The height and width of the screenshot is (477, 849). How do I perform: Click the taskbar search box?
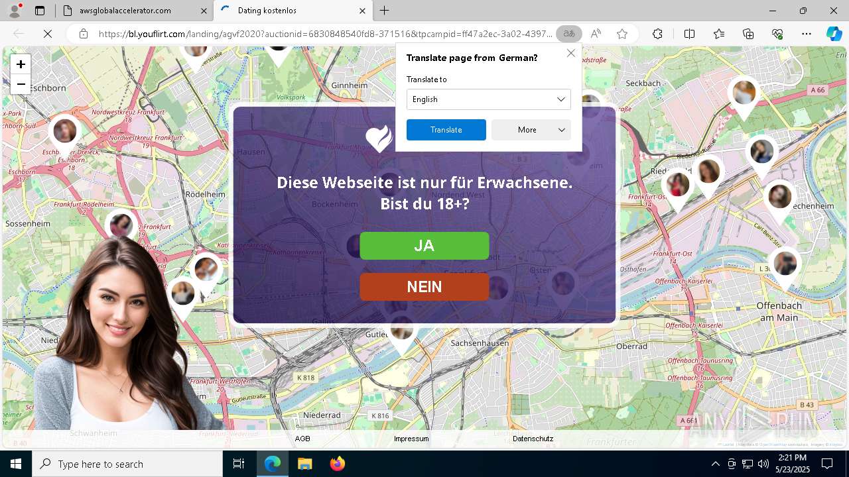(127, 464)
